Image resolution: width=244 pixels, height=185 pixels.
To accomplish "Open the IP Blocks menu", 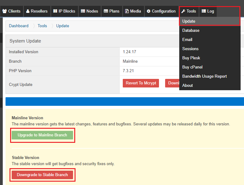I will 64,11.
